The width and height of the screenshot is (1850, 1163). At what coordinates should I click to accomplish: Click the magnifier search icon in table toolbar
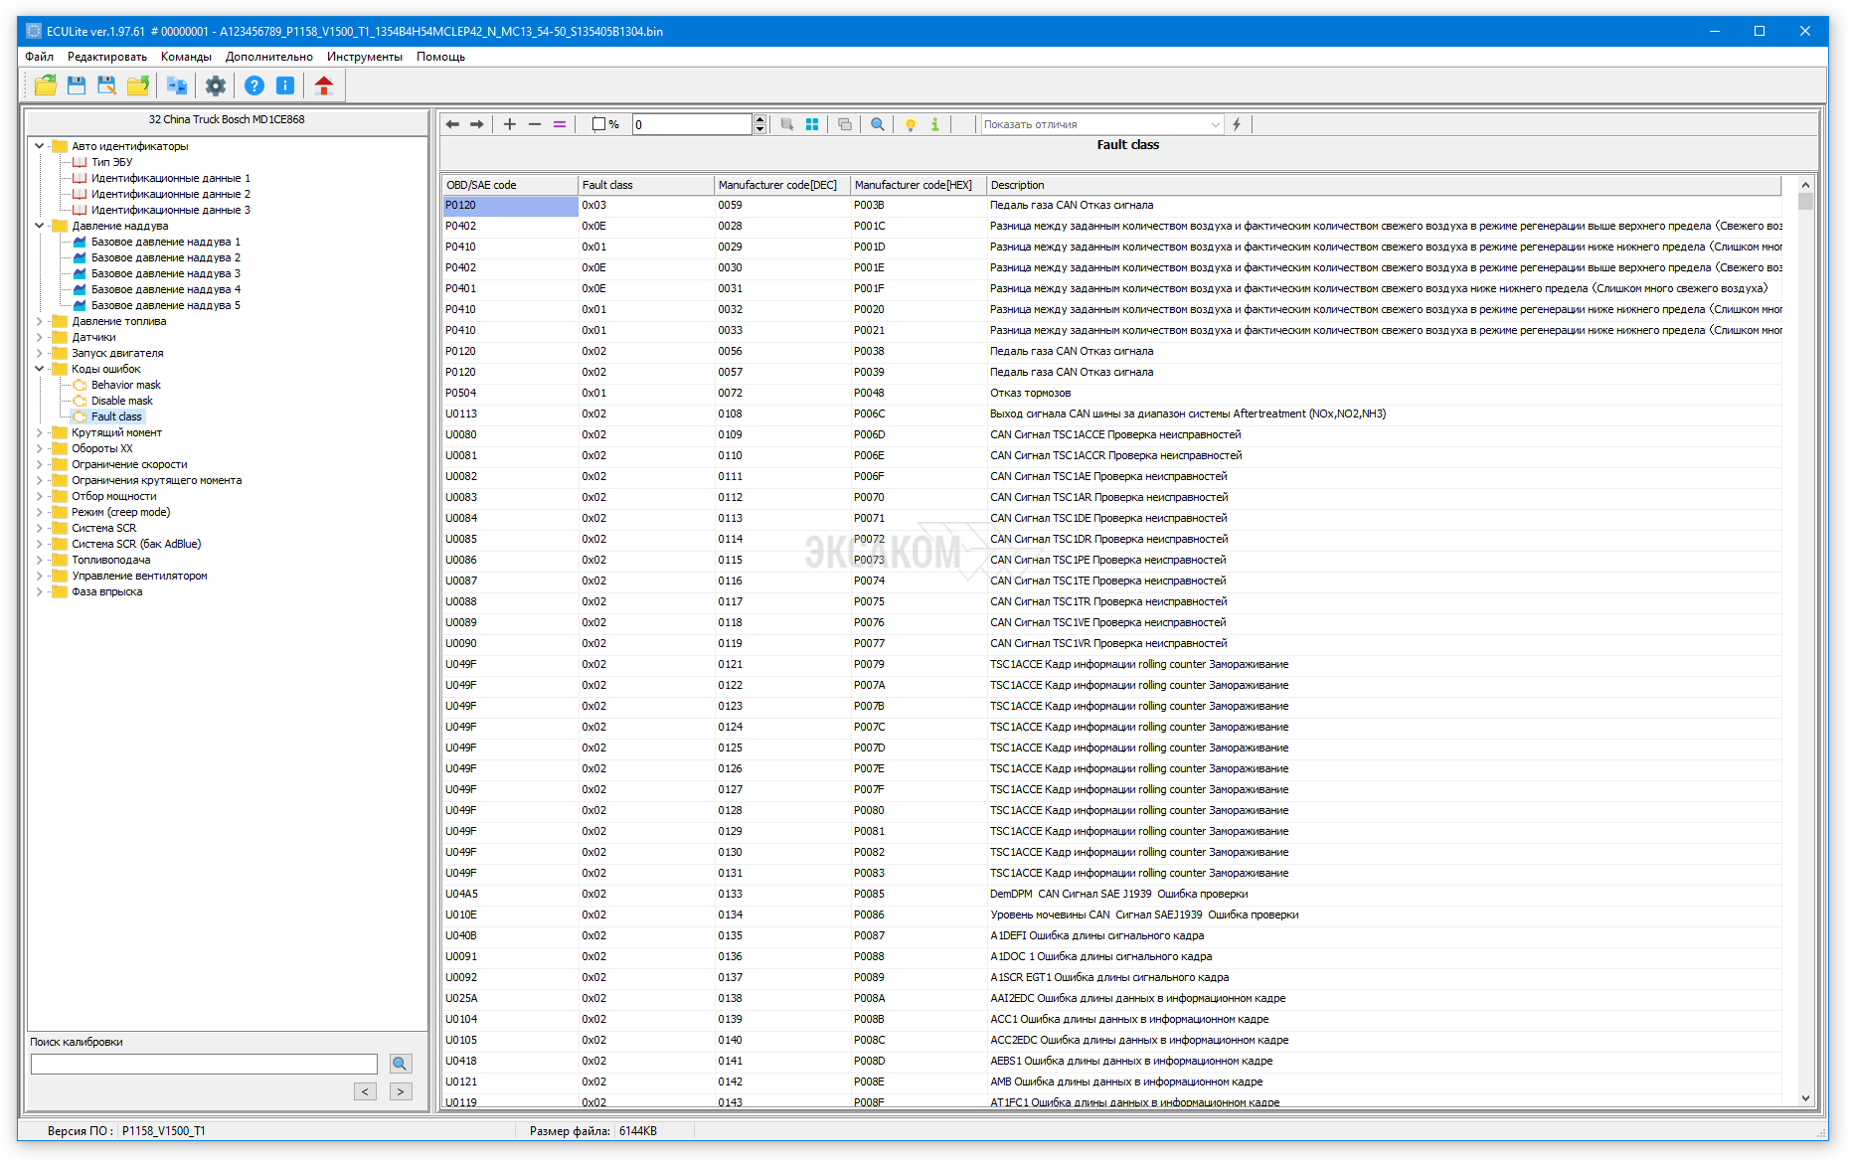coord(877,124)
